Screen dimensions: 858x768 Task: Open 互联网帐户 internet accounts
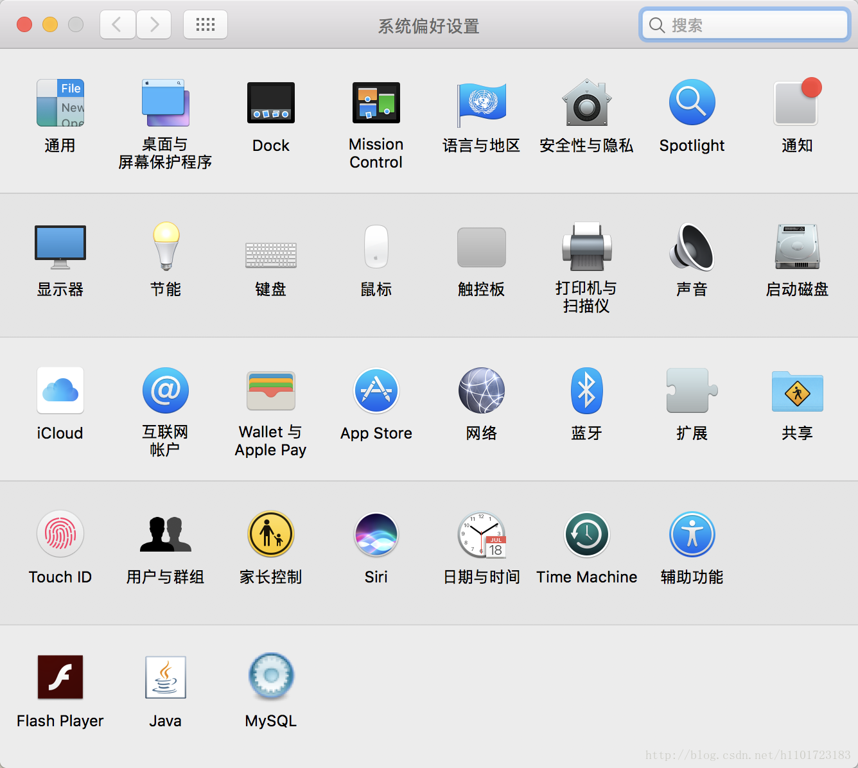pyautogui.click(x=166, y=390)
